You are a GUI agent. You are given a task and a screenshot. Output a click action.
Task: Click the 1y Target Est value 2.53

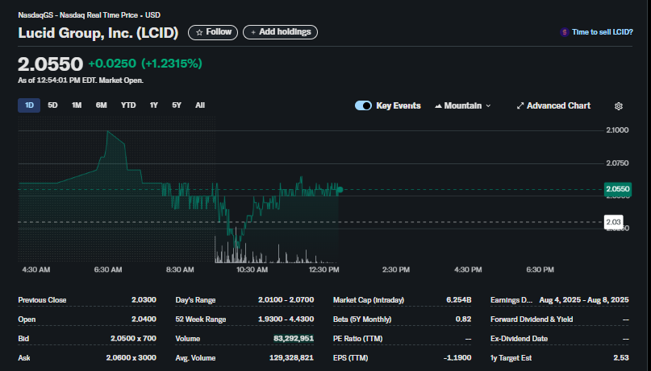[621, 358]
